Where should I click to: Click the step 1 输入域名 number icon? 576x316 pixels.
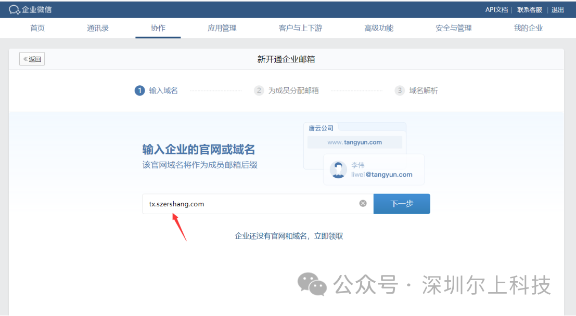pos(139,90)
